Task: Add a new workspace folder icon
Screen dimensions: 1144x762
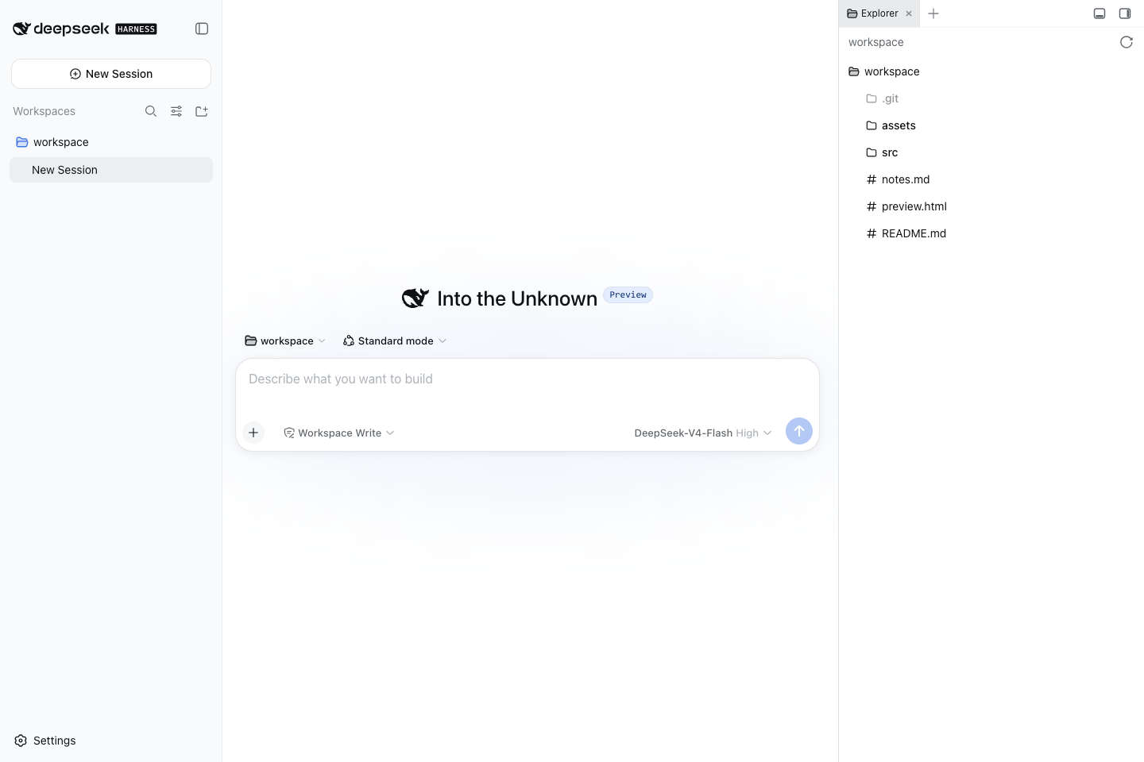Action: coord(202,111)
